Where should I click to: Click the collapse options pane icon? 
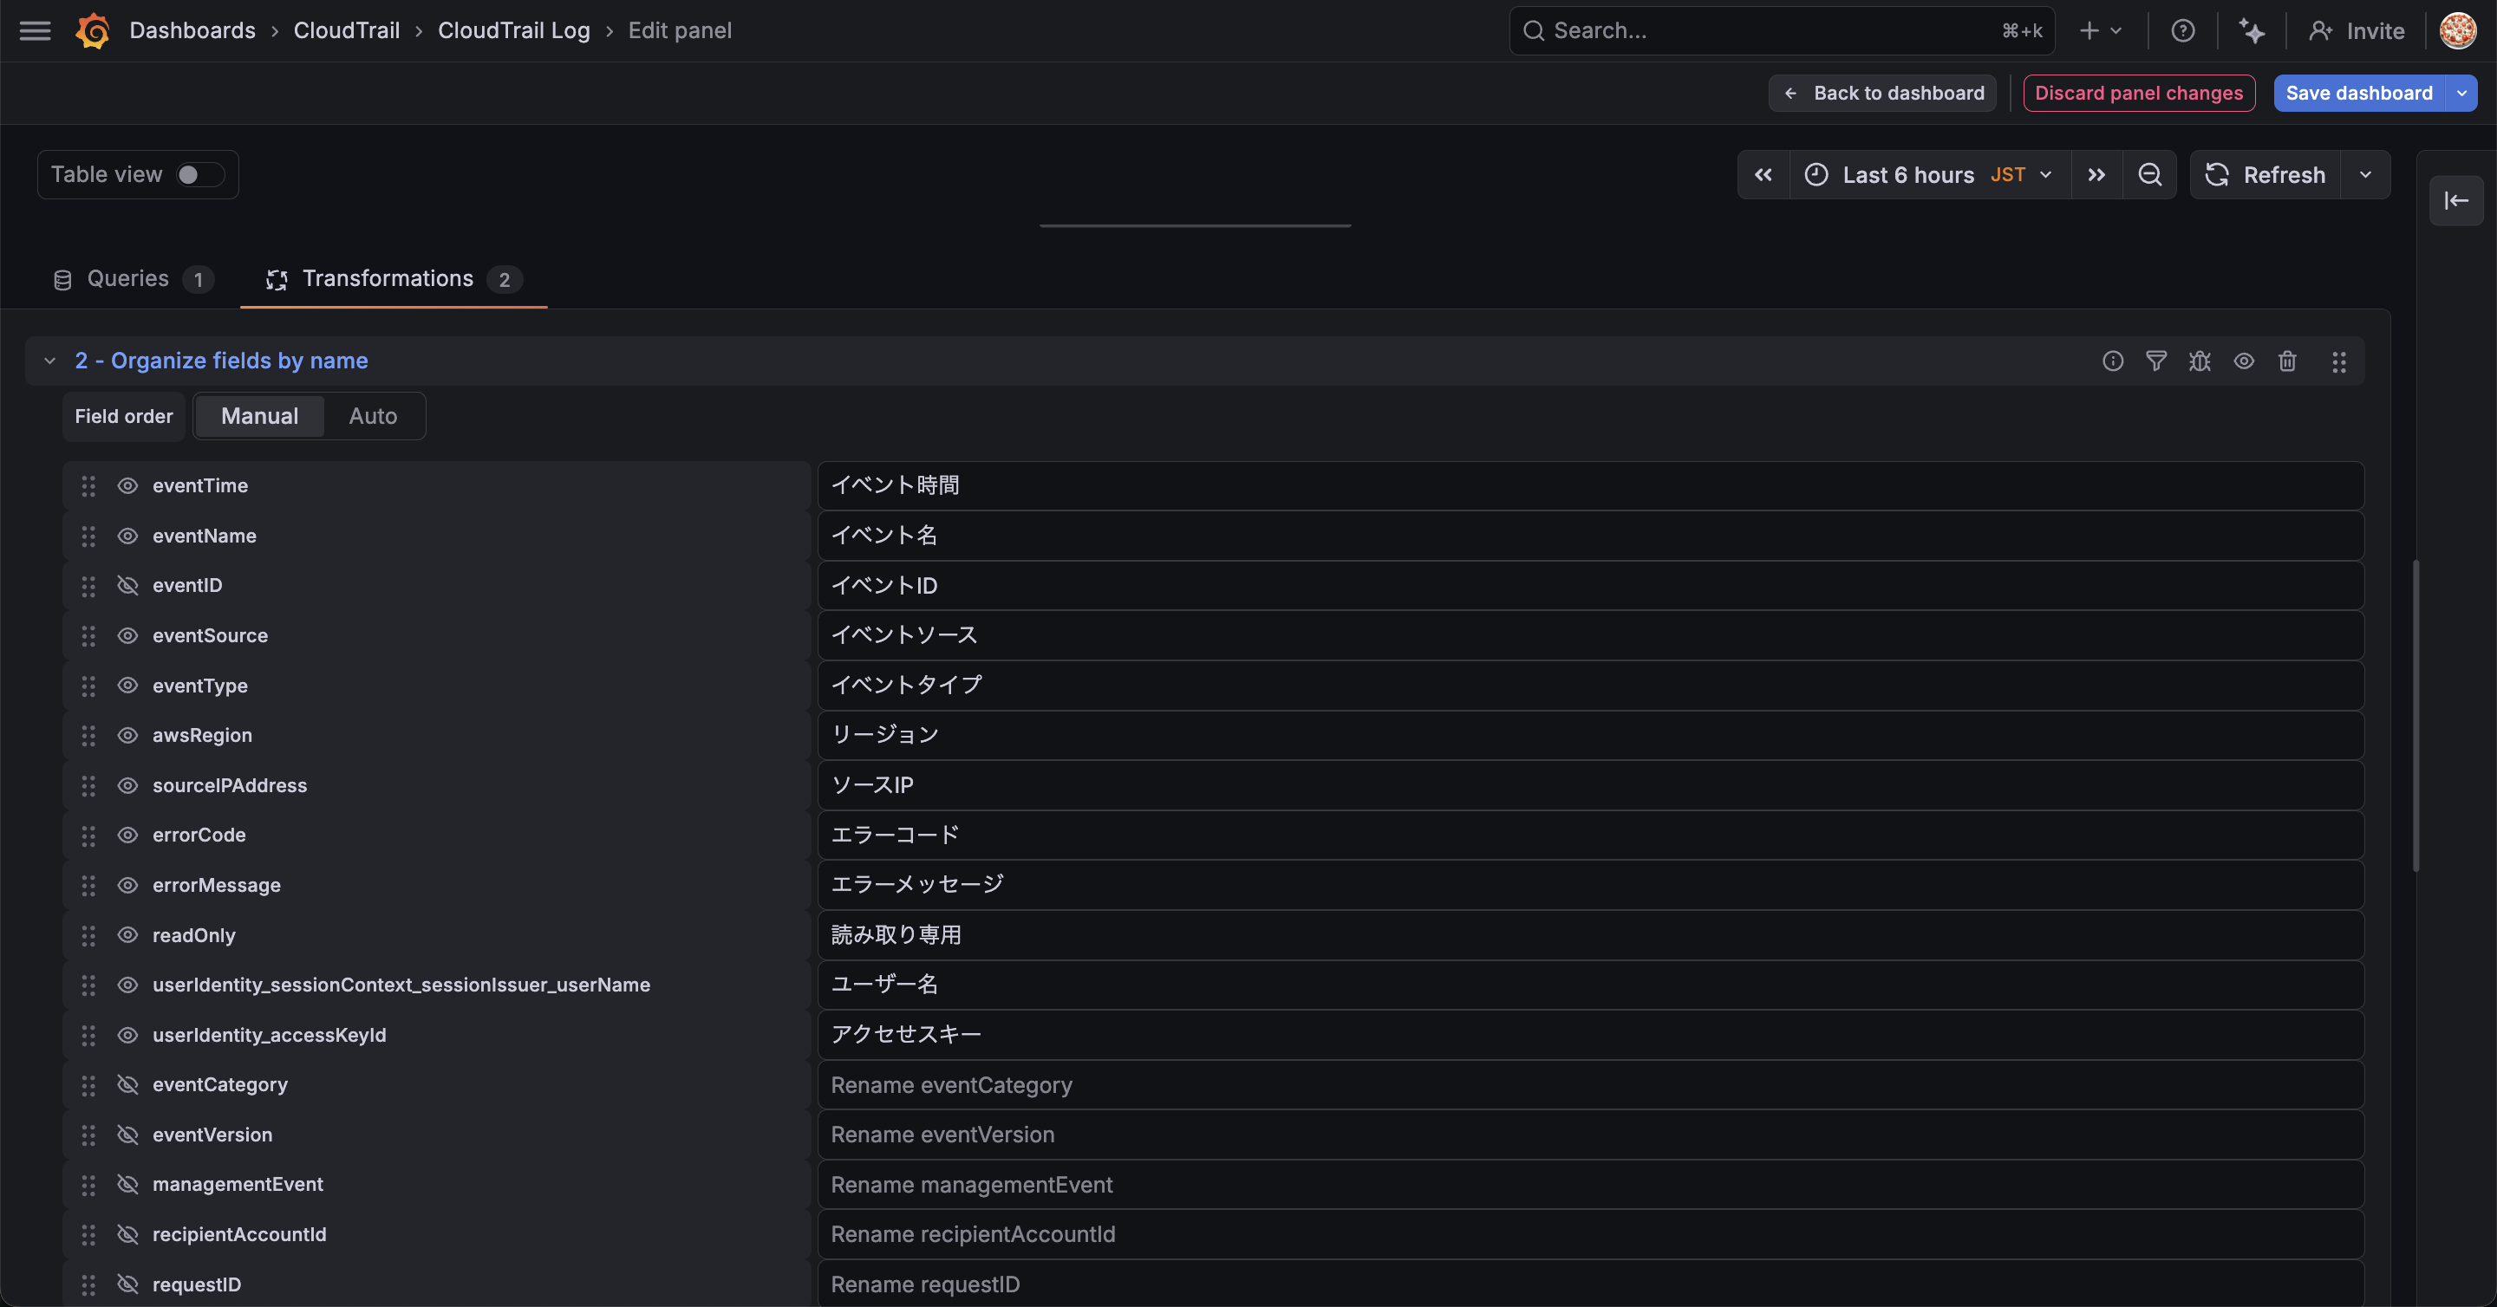(x=2455, y=200)
